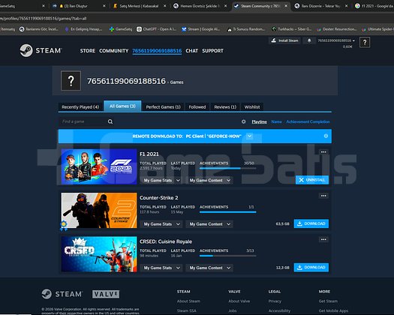Click the remote download info icon
This screenshot has height=315, width=394.
click(326, 136)
